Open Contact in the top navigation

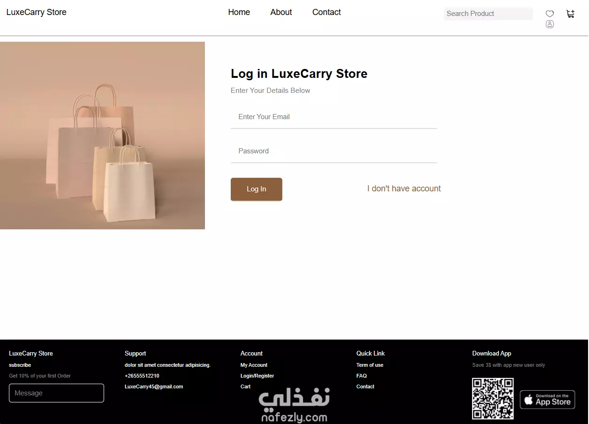(326, 12)
